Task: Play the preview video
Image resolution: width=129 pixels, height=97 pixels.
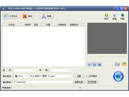Action: (x=89, y=64)
